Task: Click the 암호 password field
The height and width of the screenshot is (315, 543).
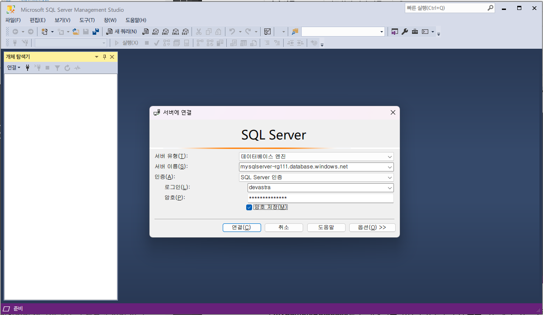Action: point(320,198)
